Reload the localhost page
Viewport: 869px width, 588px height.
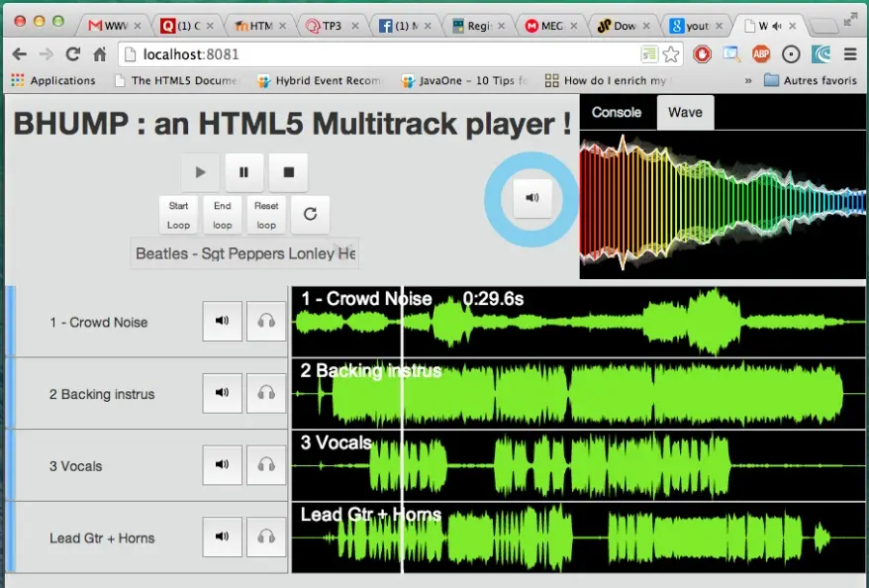pyautogui.click(x=73, y=54)
